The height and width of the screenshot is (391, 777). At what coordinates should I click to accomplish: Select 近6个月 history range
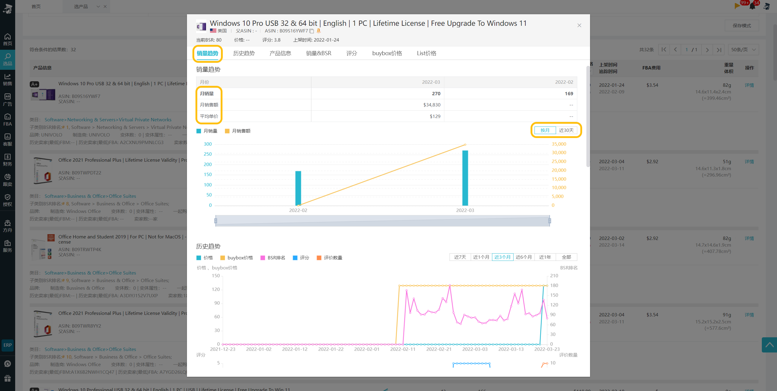pos(524,257)
